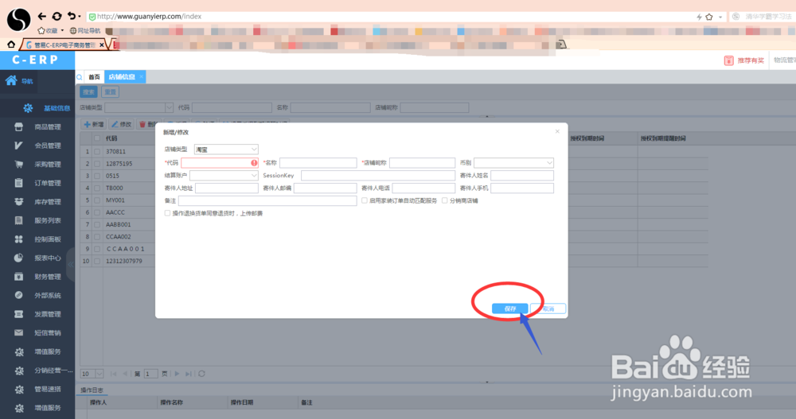Close the 新增/修改 dialog
Viewport: 796px width, 419px height.
(557, 131)
